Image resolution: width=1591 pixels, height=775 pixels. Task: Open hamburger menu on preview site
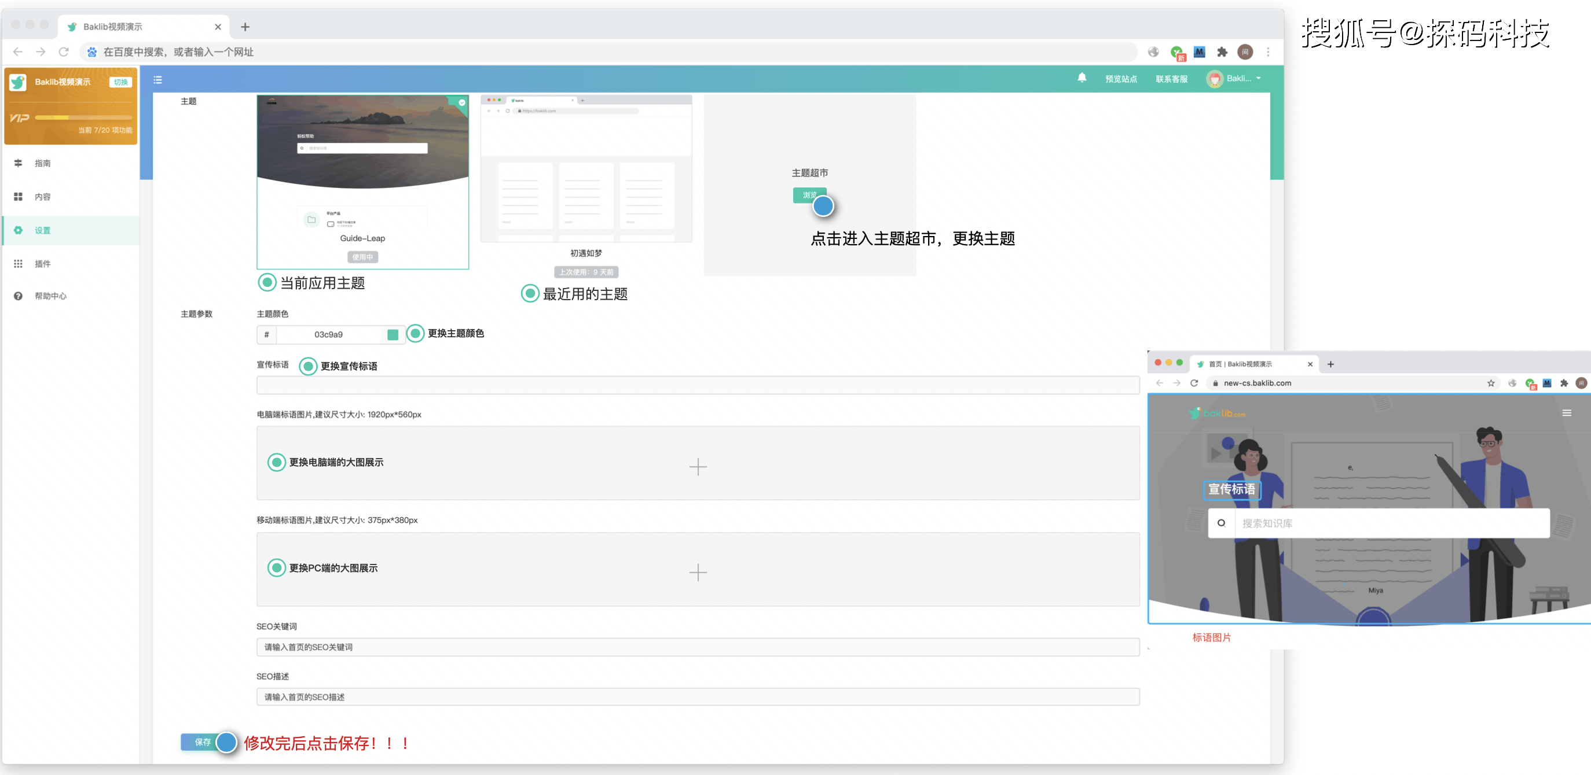pos(1566,413)
